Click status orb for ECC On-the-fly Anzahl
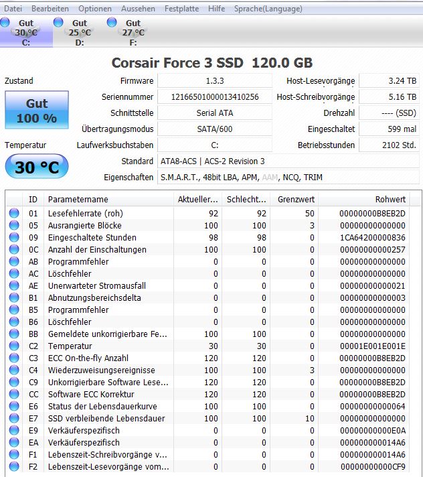 pyautogui.click(x=14, y=358)
